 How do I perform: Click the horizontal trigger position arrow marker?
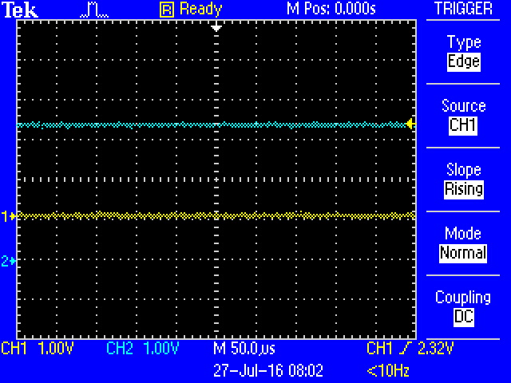pos(216,26)
